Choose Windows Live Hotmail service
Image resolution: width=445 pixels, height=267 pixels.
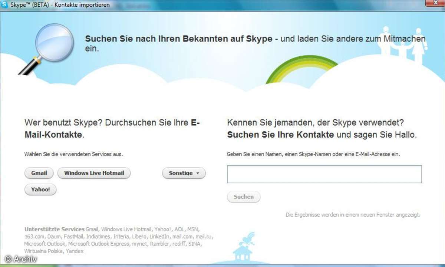click(x=94, y=173)
